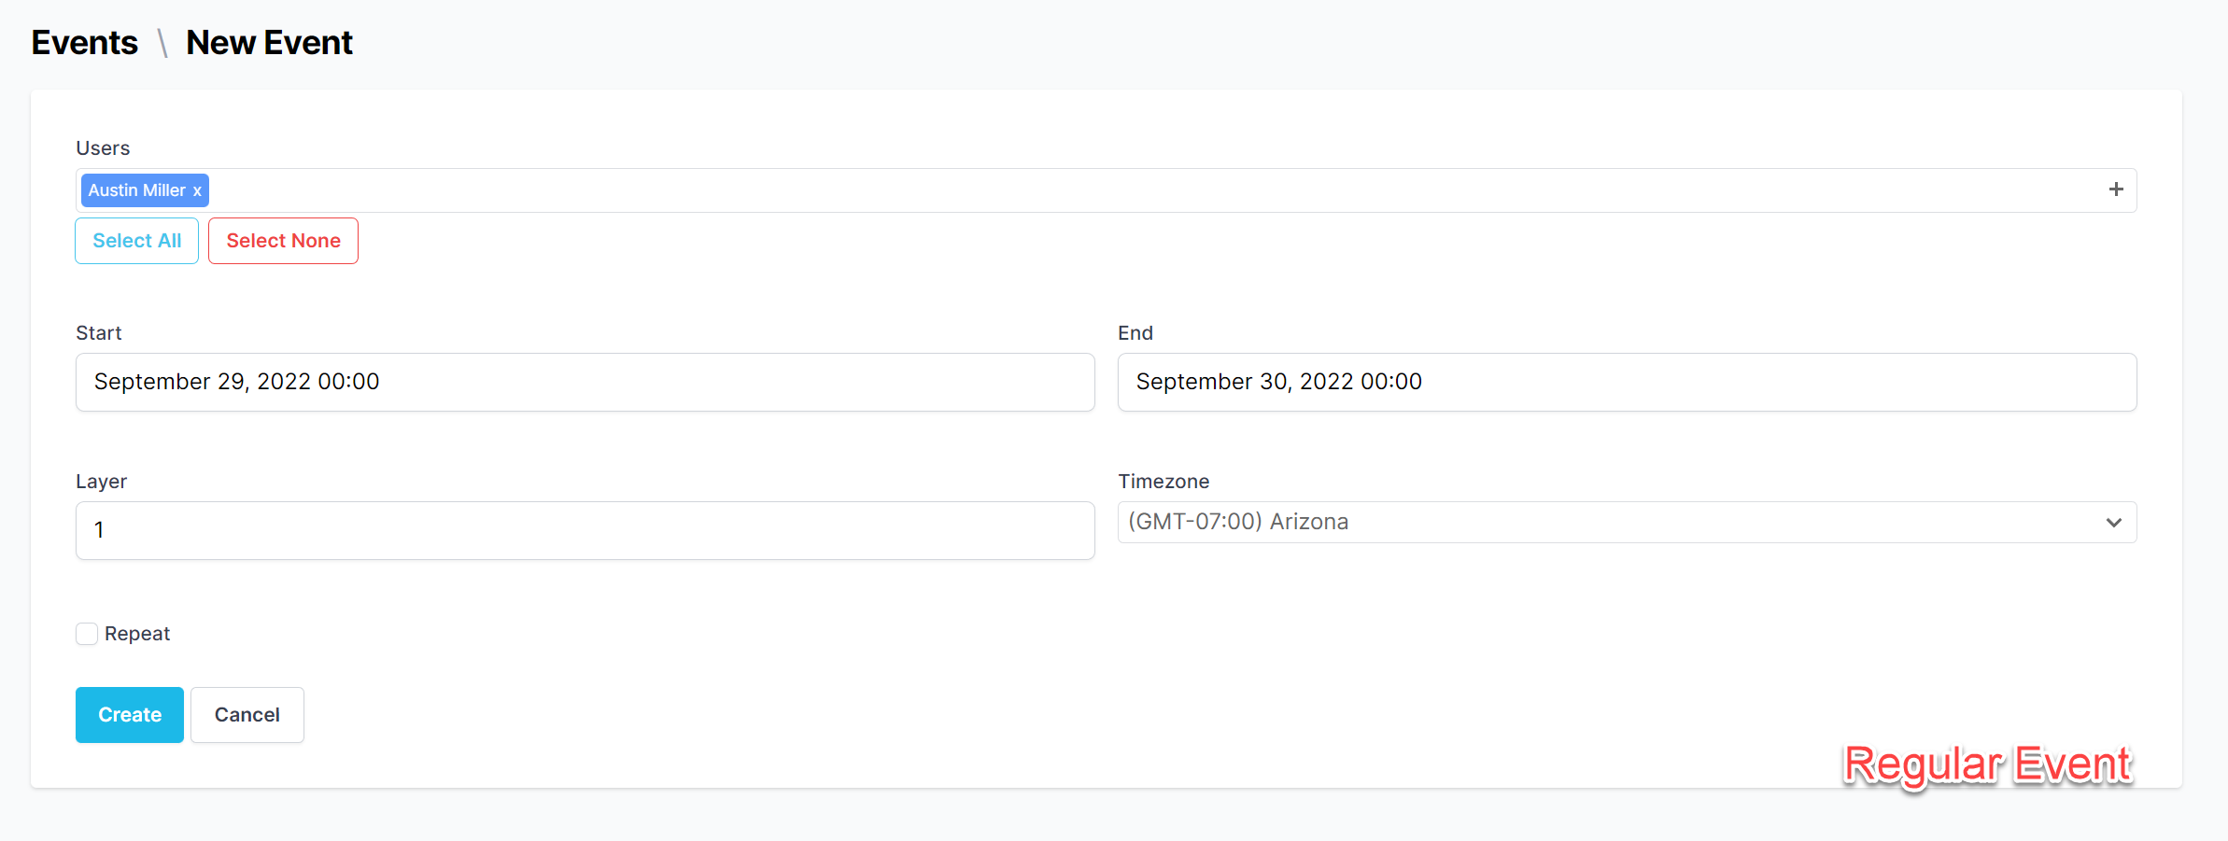
Task: Click into the Layer number field
Action: tap(585, 530)
